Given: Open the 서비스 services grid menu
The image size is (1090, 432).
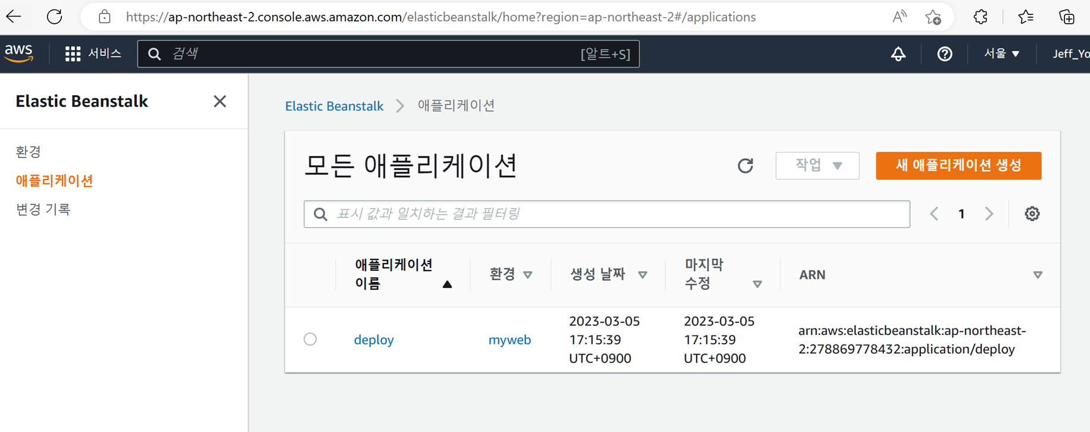Looking at the screenshot, I should [93, 54].
